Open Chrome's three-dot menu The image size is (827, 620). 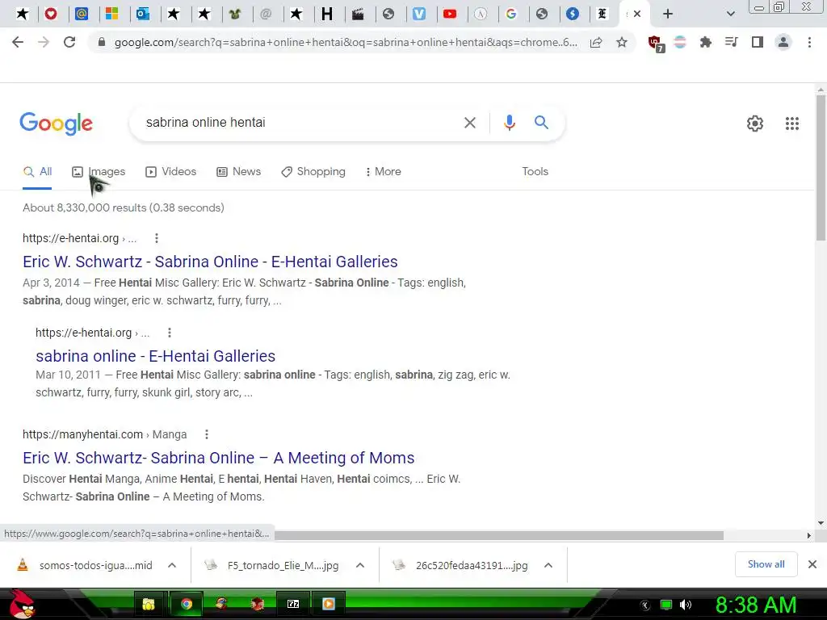click(809, 42)
